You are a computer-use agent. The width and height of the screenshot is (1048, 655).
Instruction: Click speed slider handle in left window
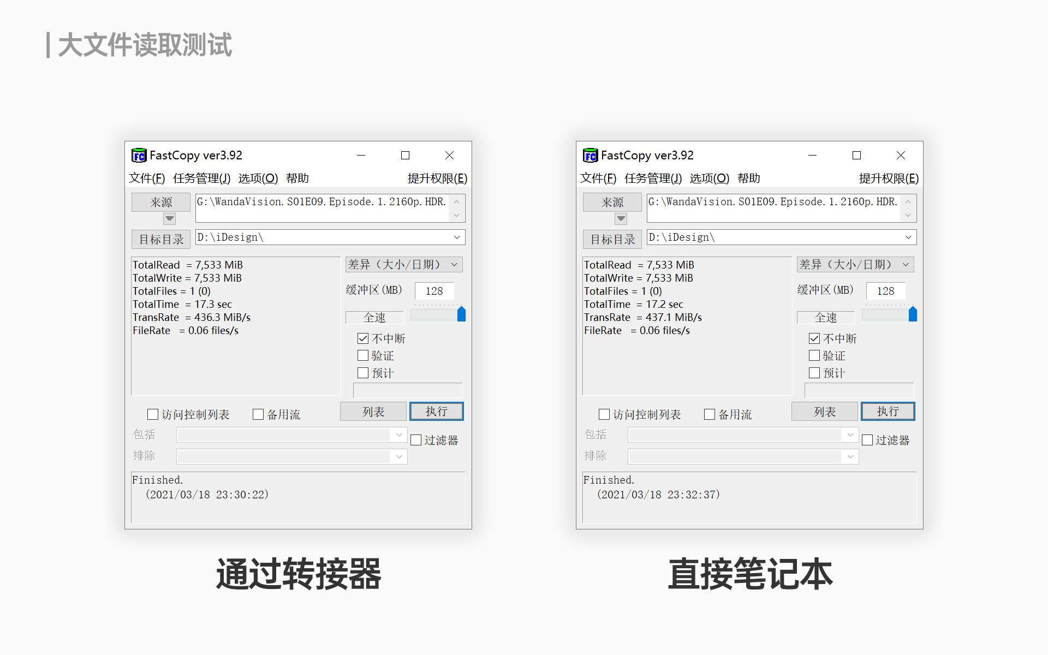tap(461, 314)
